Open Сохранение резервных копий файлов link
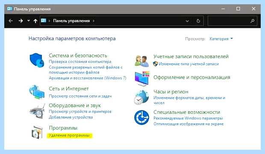The height and width of the screenshot is (154, 265). (85, 70)
